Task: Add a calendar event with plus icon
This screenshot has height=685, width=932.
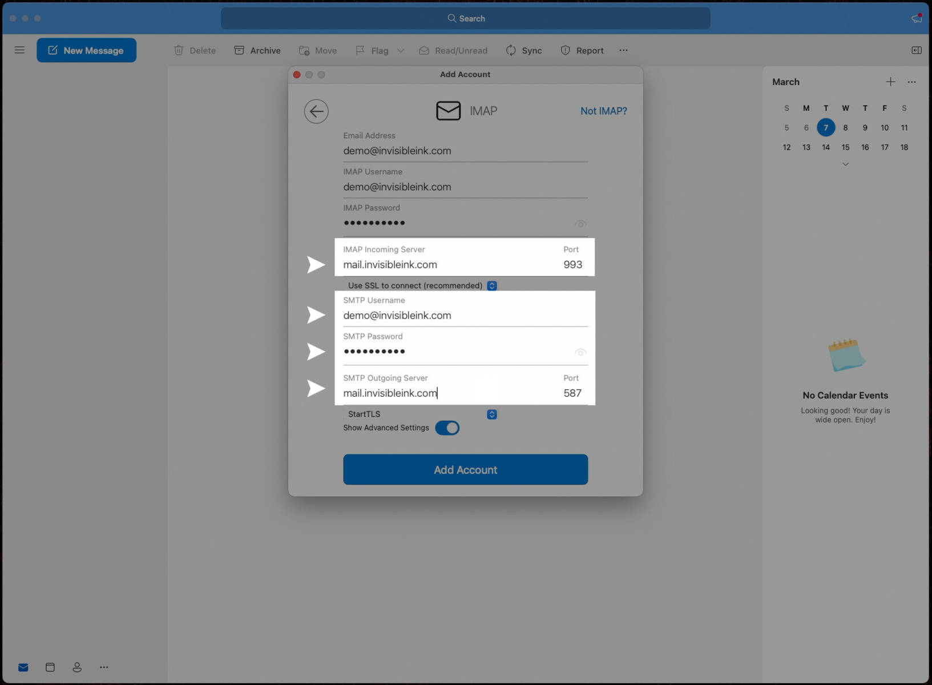Action: pyautogui.click(x=890, y=82)
